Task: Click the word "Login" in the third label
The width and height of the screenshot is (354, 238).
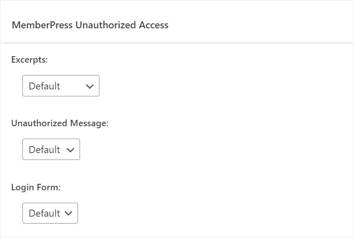Action: 22,187
